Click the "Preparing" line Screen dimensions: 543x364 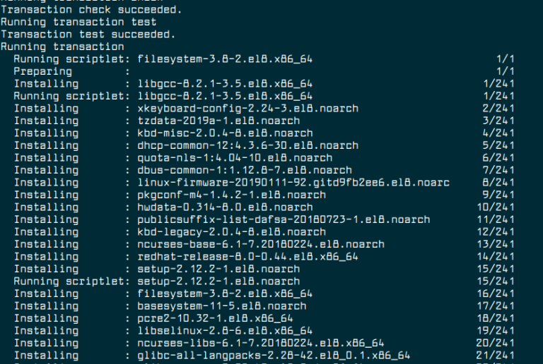point(42,71)
